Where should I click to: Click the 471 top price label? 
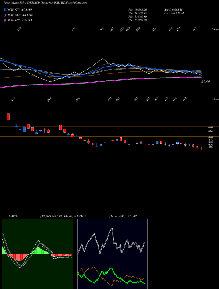pos(154,29)
